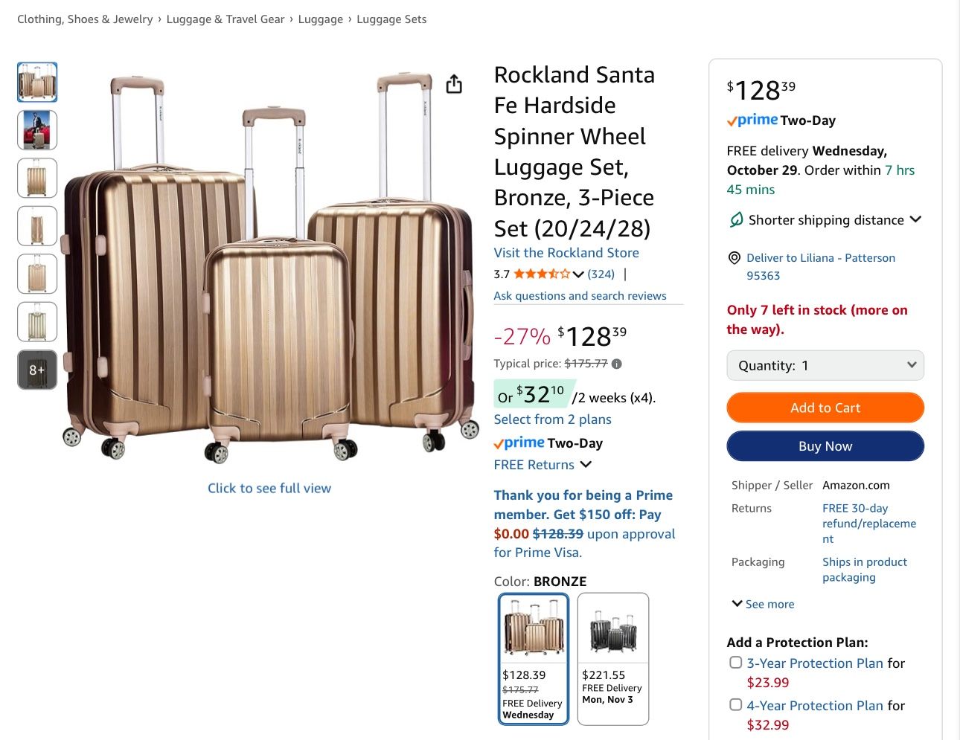The image size is (960, 740).
Task: Click the Luggage Sets breadcrumb
Action: 391,19
